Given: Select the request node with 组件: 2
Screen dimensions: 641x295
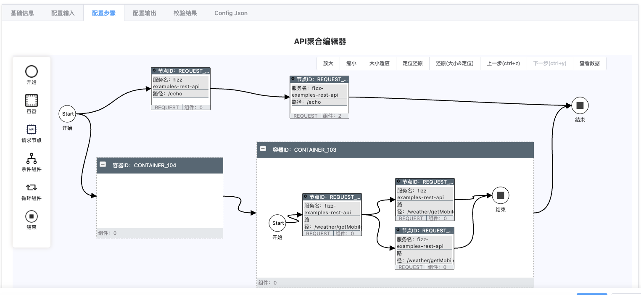Looking at the screenshot, I should tap(319, 97).
